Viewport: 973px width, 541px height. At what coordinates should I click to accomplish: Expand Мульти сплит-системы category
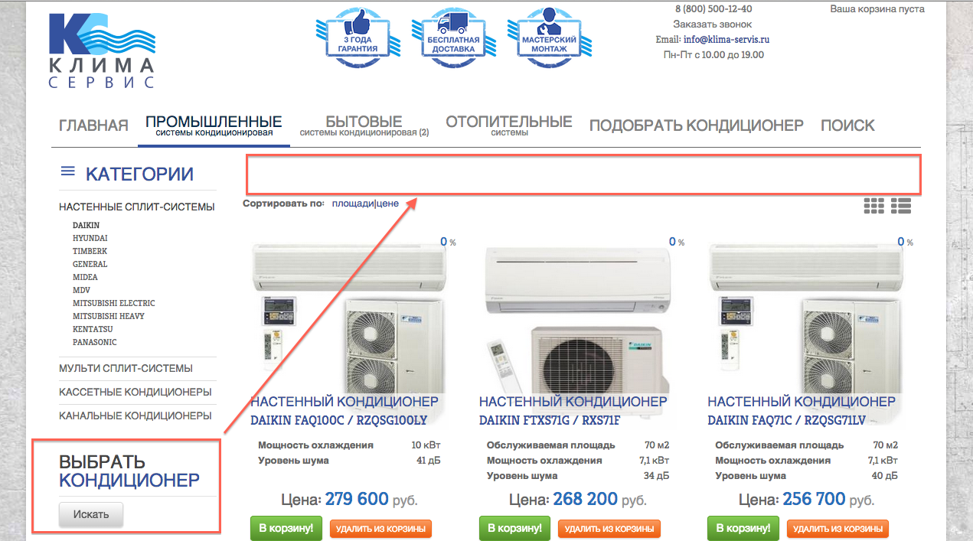point(126,368)
